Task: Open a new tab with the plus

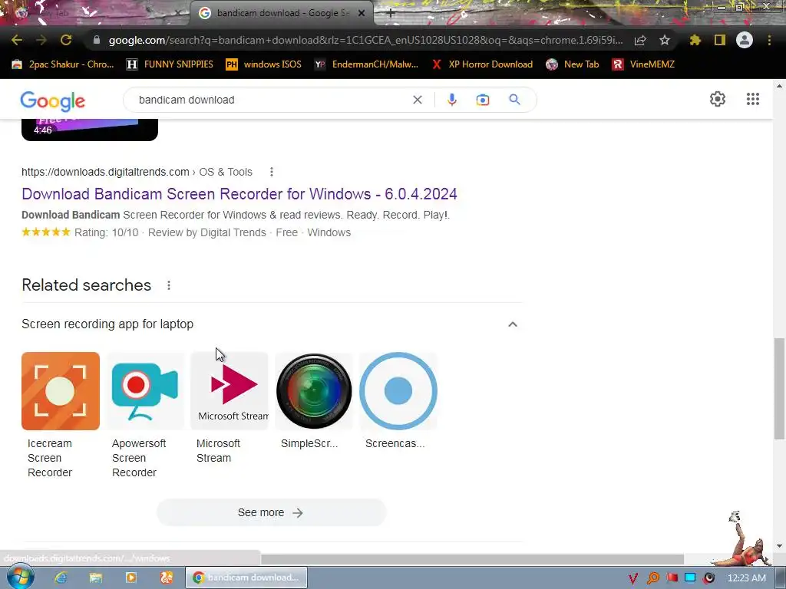Action: (390, 13)
